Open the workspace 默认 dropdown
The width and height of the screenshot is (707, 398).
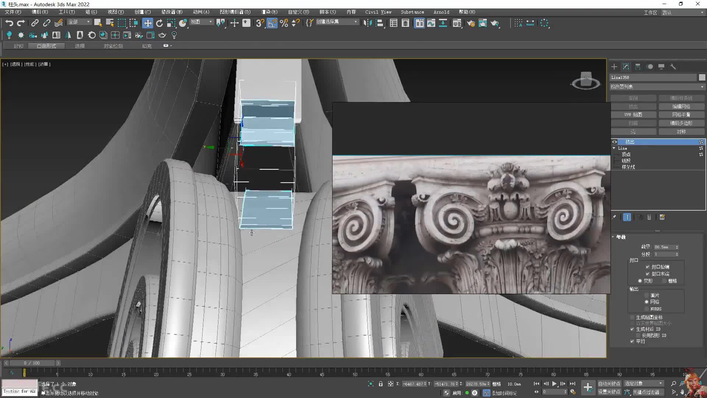click(x=683, y=13)
